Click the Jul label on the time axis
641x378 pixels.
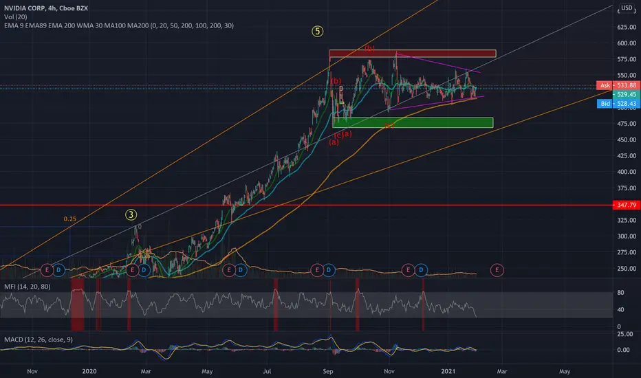click(267, 371)
